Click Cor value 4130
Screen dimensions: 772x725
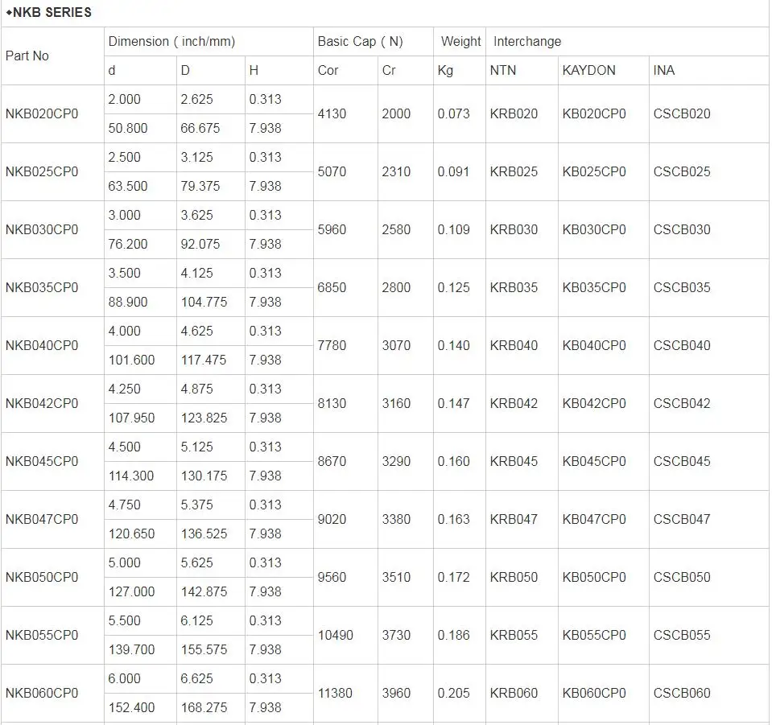(332, 113)
